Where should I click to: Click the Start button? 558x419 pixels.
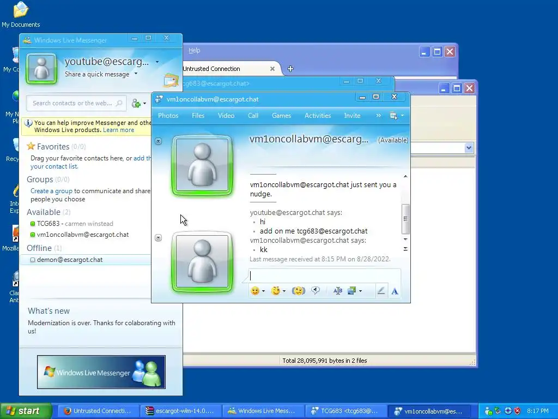click(x=26, y=411)
